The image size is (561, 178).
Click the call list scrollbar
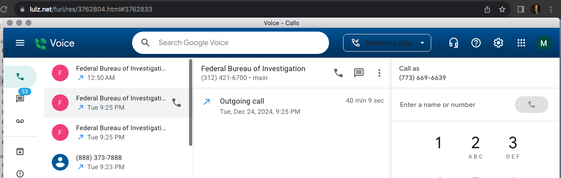coord(190,102)
